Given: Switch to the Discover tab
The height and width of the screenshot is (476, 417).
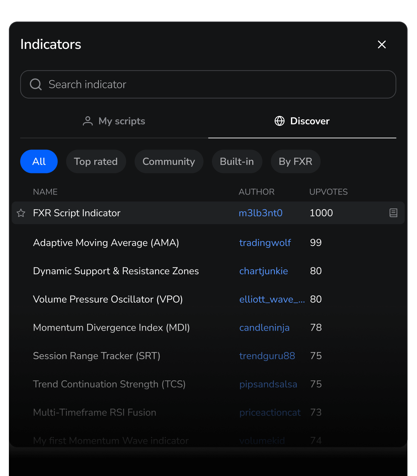Looking at the screenshot, I should click(302, 121).
